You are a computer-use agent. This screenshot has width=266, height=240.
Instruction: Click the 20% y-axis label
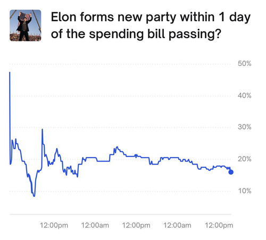click(x=245, y=159)
